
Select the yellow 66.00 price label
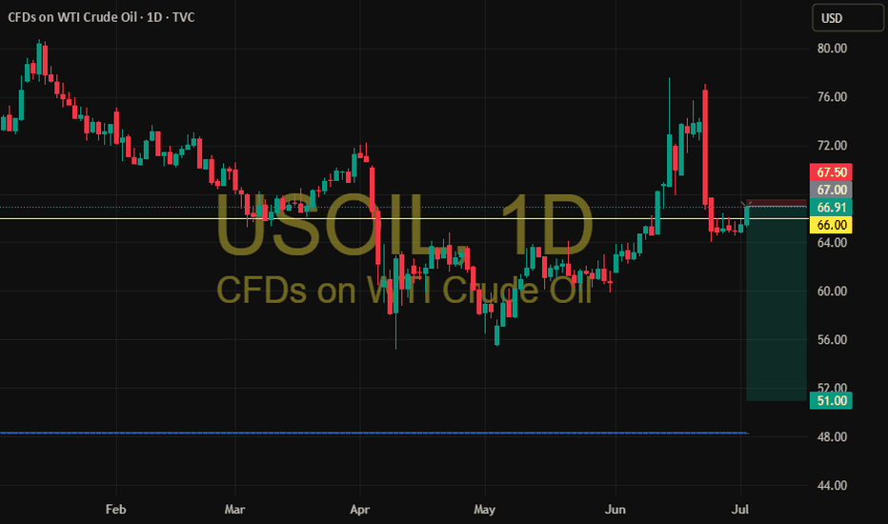point(831,225)
